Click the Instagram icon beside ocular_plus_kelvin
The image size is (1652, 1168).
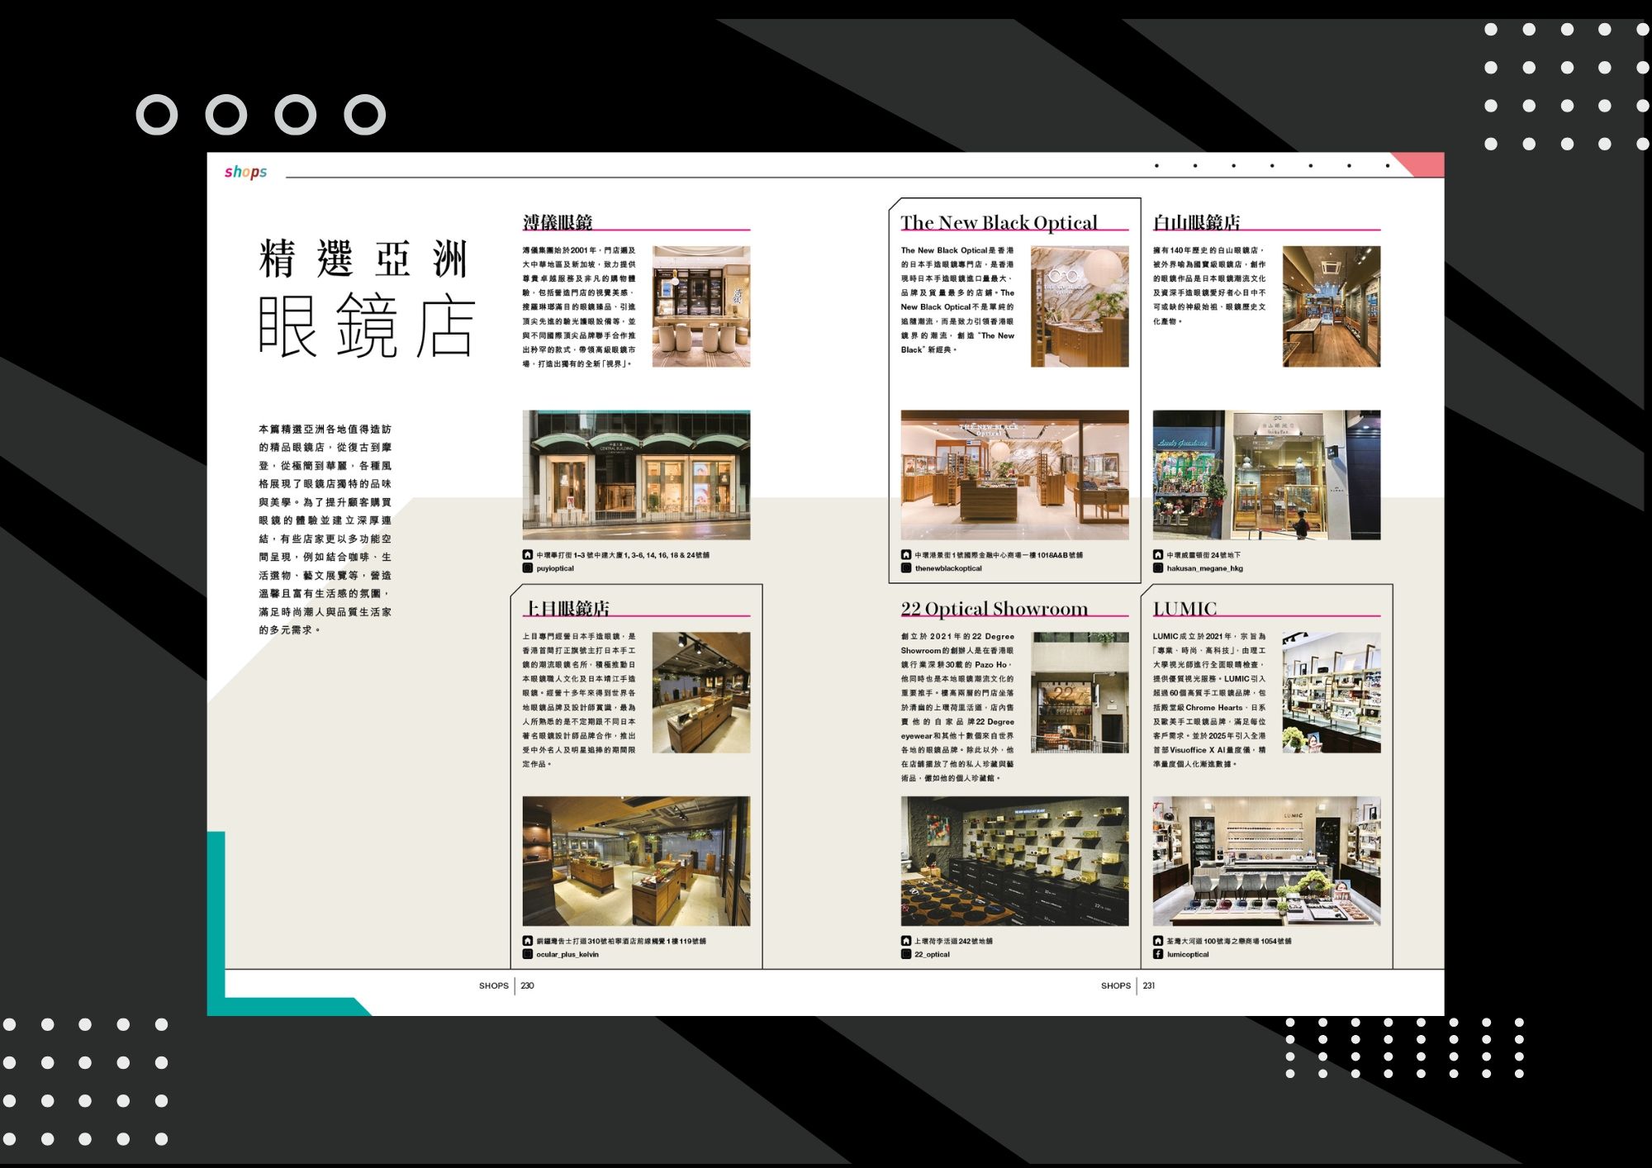[x=527, y=954]
